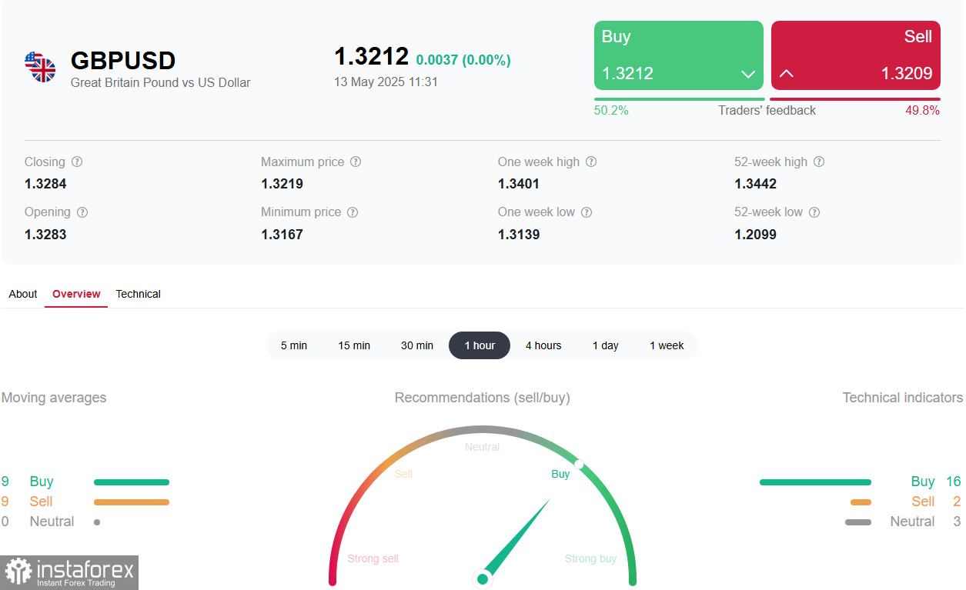The height and width of the screenshot is (590, 966).
Task: Open the 52-week high help icon
Action: pos(819,162)
